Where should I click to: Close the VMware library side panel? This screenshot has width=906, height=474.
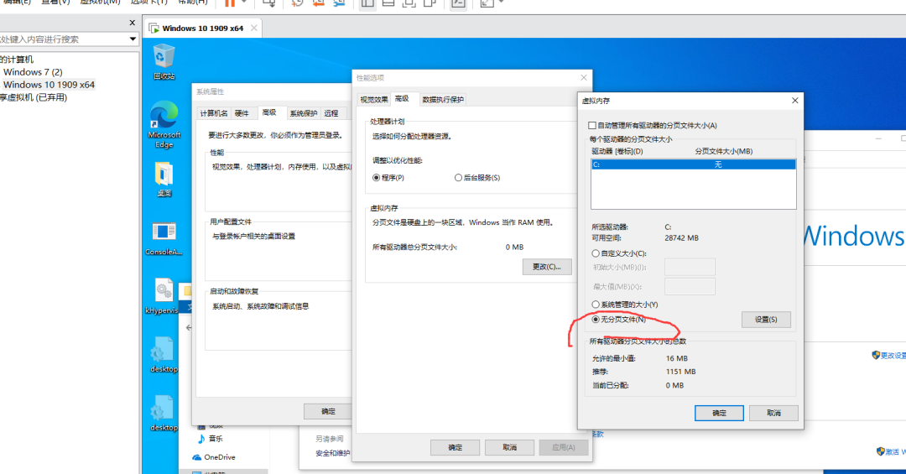pyautogui.click(x=133, y=23)
